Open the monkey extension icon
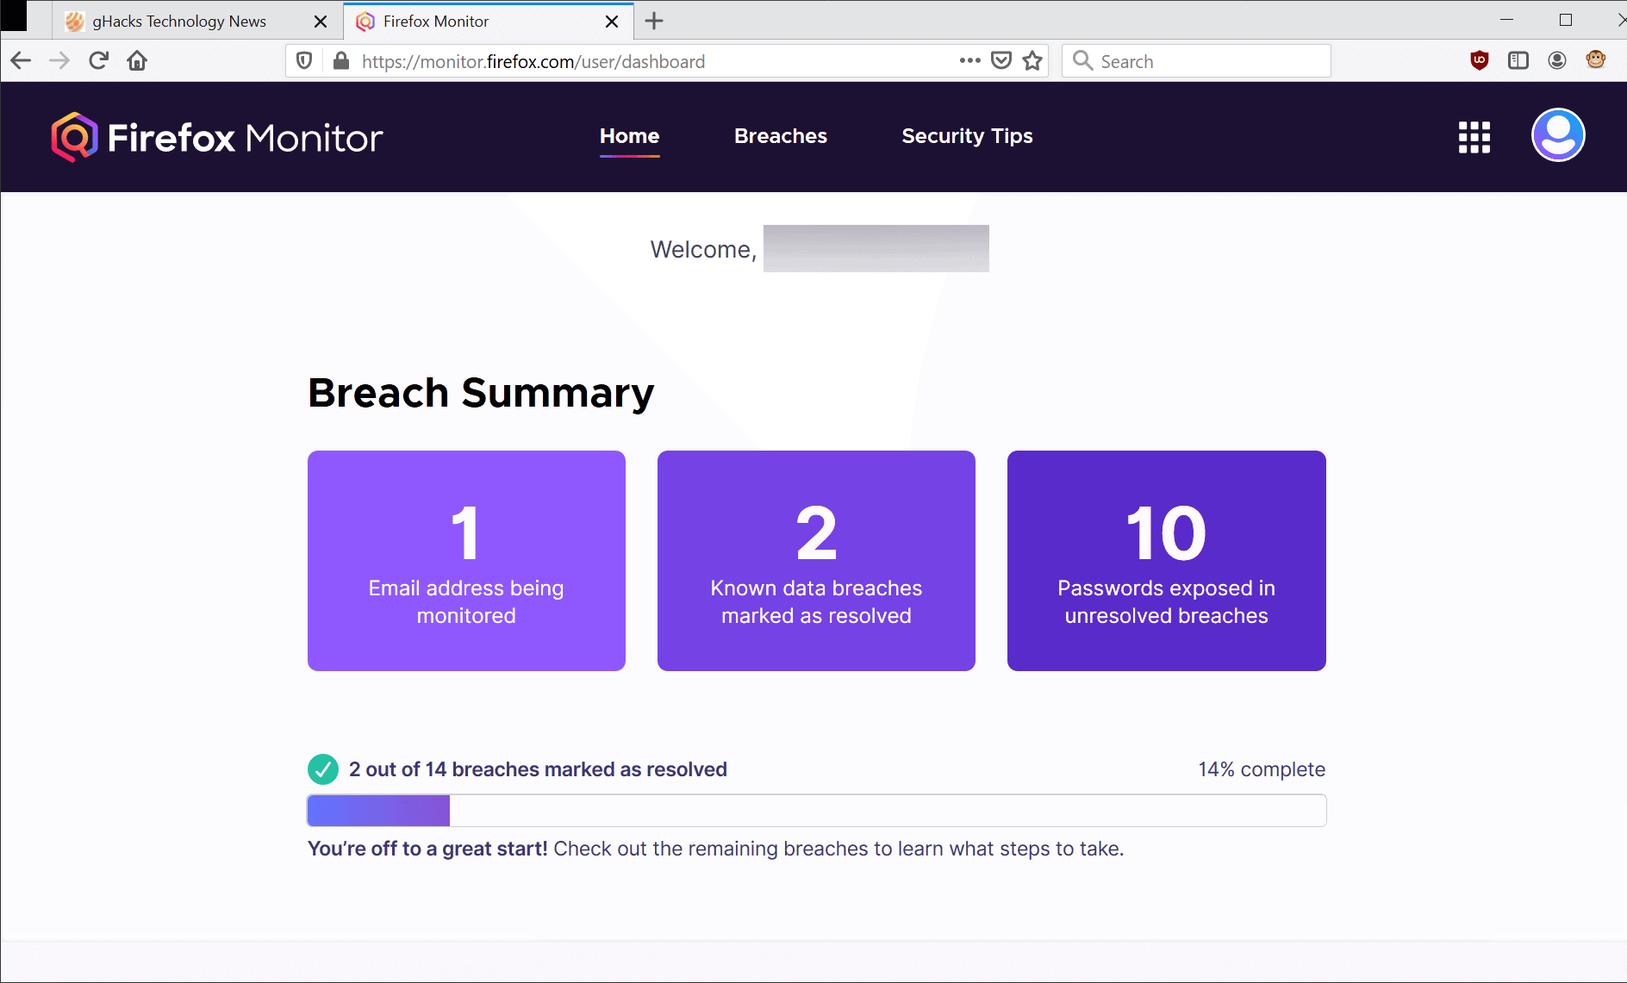Image resolution: width=1627 pixels, height=983 pixels. 1596,59
